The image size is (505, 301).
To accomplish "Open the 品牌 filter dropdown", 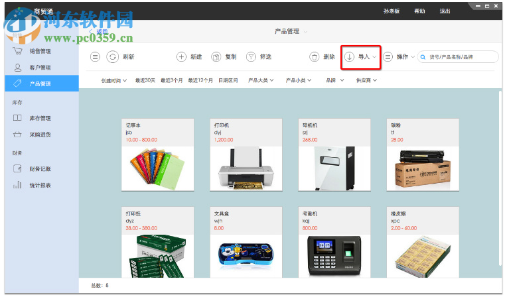I will (x=335, y=80).
